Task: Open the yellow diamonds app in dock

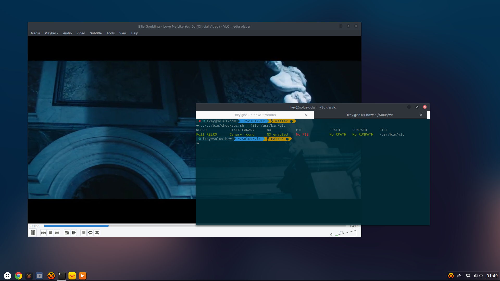Action: click(72, 276)
